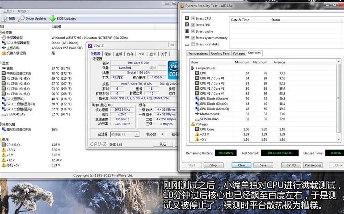Click the Save button
Viewport: 344px width, 214px height.
[263, 165]
